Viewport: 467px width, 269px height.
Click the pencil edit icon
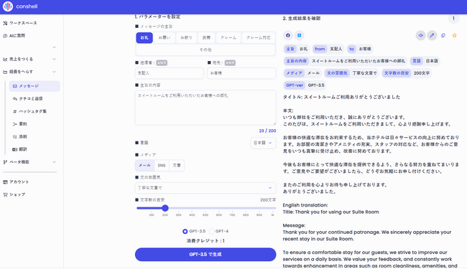(x=432, y=36)
